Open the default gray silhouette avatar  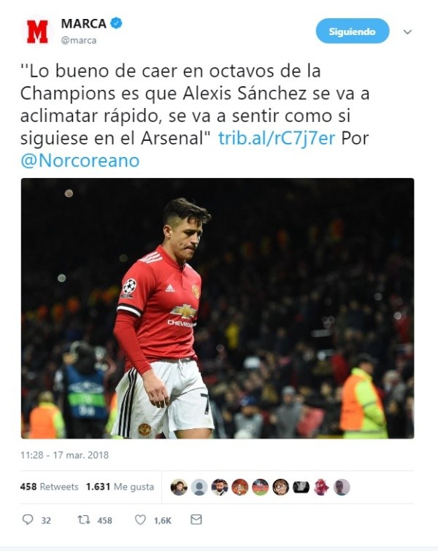click(199, 487)
